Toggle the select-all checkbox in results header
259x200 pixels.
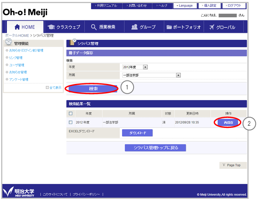(x=71, y=113)
